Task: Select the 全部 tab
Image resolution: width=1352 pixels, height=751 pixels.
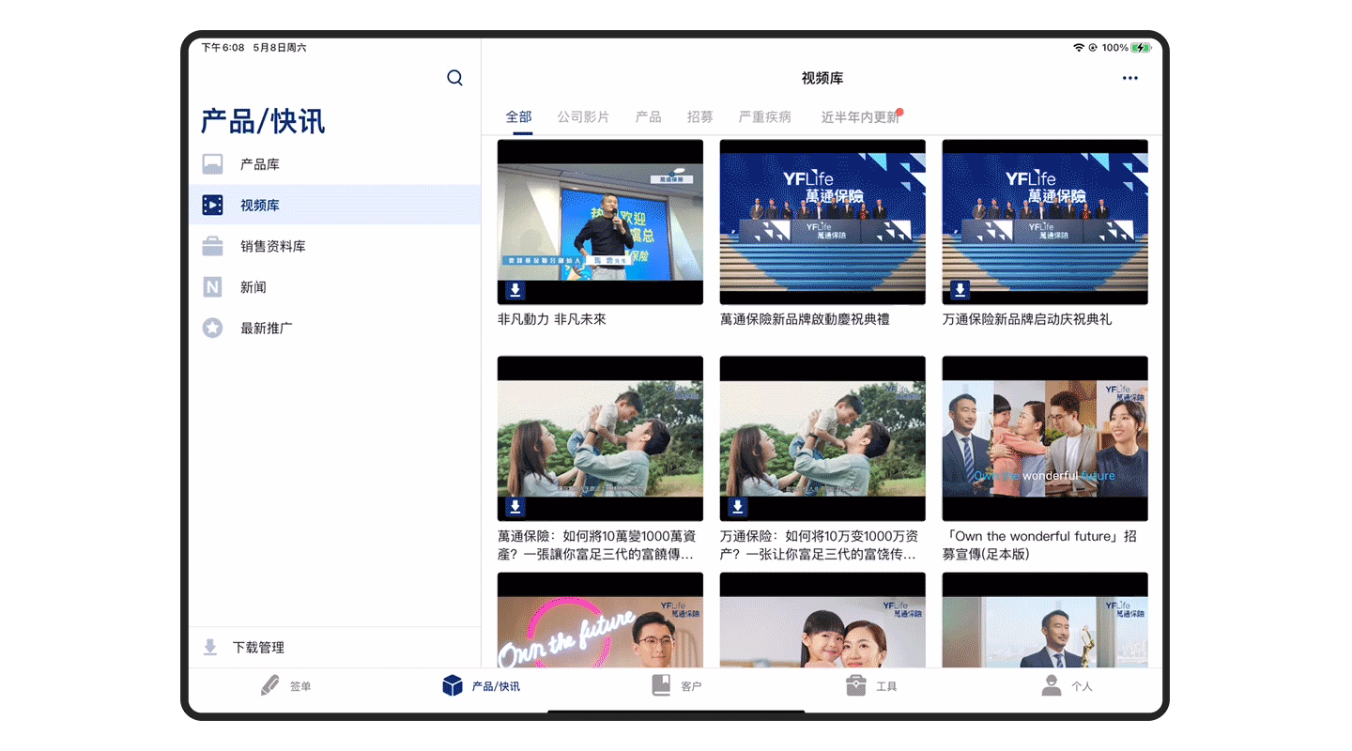Action: 518,117
